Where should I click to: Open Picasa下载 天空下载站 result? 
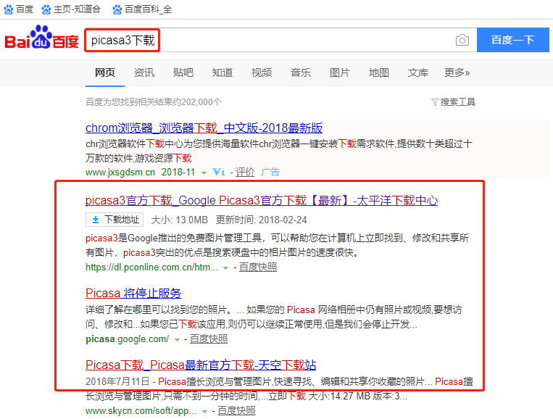point(201,365)
